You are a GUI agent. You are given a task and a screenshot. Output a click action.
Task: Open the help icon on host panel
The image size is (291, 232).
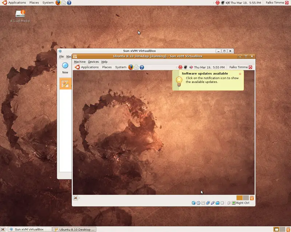(69, 3)
